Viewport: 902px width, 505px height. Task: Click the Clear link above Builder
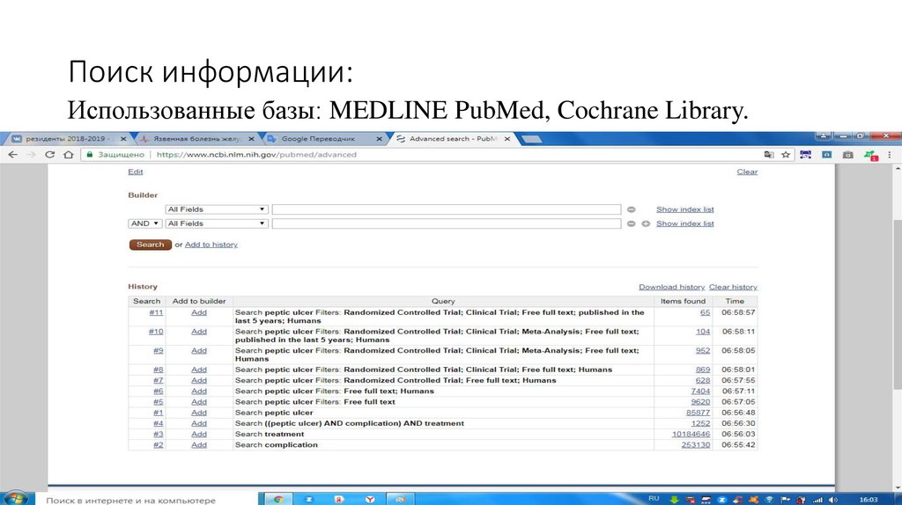coord(747,172)
